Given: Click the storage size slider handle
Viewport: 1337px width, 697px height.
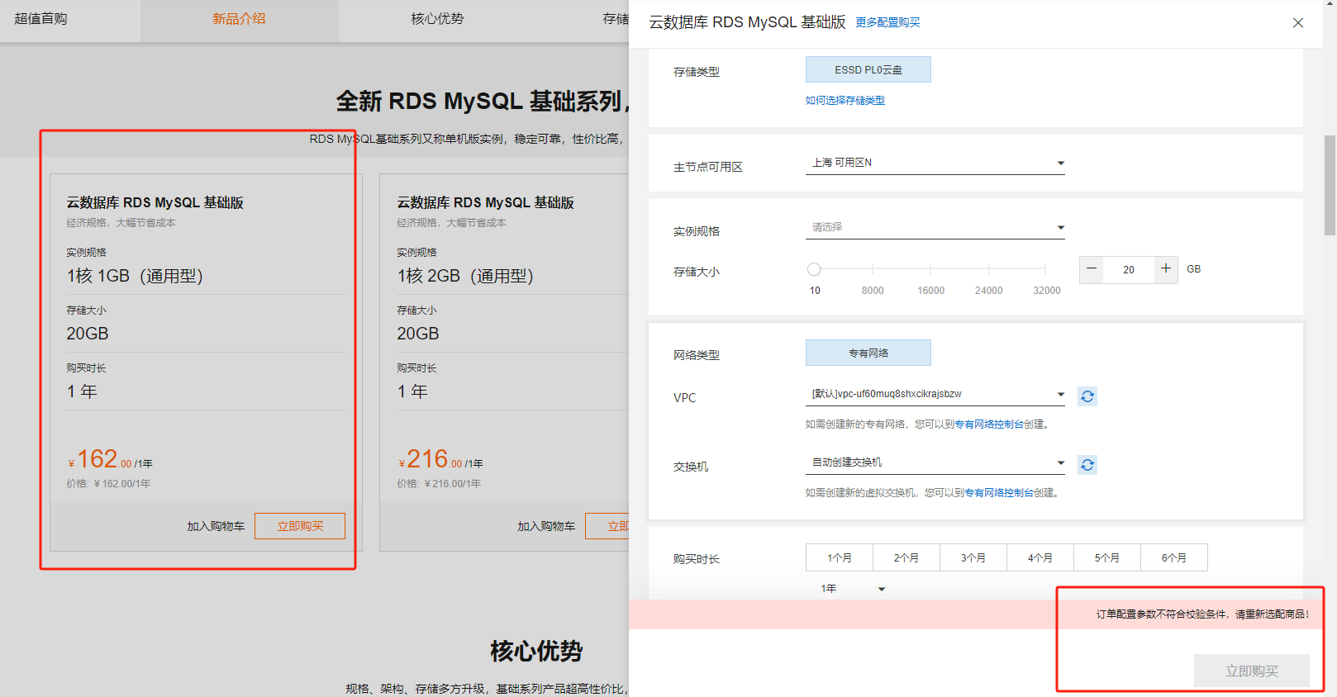Looking at the screenshot, I should 814,269.
